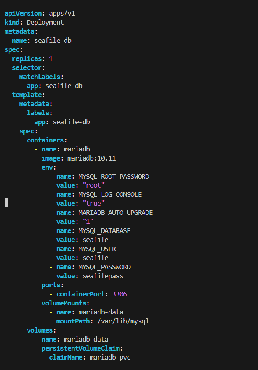The width and height of the screenshot is (258, 370).
Task: Select MYSQL_USER variable name
Action: pos(97,249)
